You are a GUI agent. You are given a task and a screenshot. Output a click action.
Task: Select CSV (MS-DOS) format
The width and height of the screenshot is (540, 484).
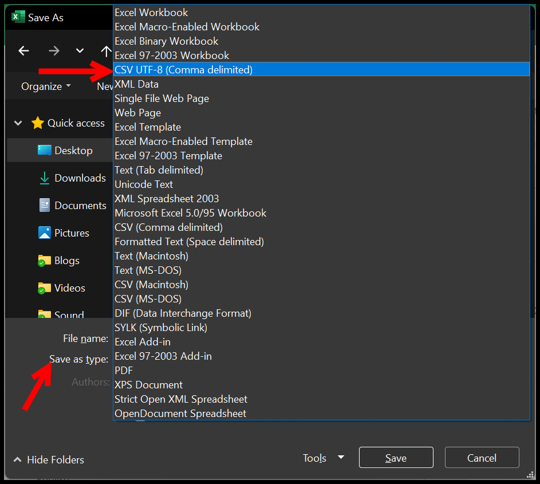[x=321, y=299]
